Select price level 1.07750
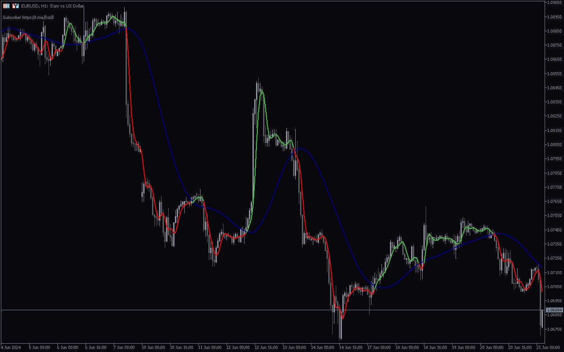Image resolution: width=564 pixels, height=352 pixels. [x=554, y=187]
